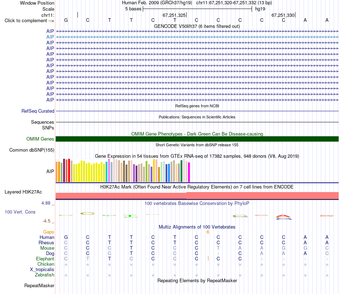Click the 'Common dbSNP(155)' track label
Image resolution: width=339 pixels, height=294 pixels.
tap(31, 150)
